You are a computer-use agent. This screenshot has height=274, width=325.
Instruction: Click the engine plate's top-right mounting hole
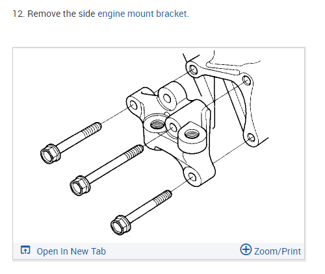tap(246, 81)
